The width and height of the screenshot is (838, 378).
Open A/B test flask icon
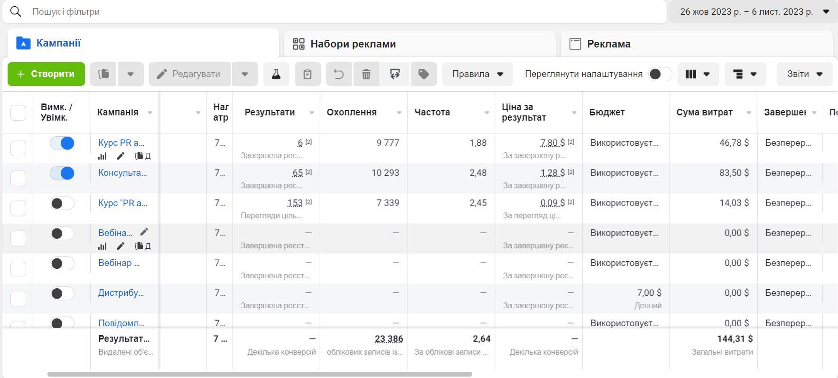pos(276,74)
